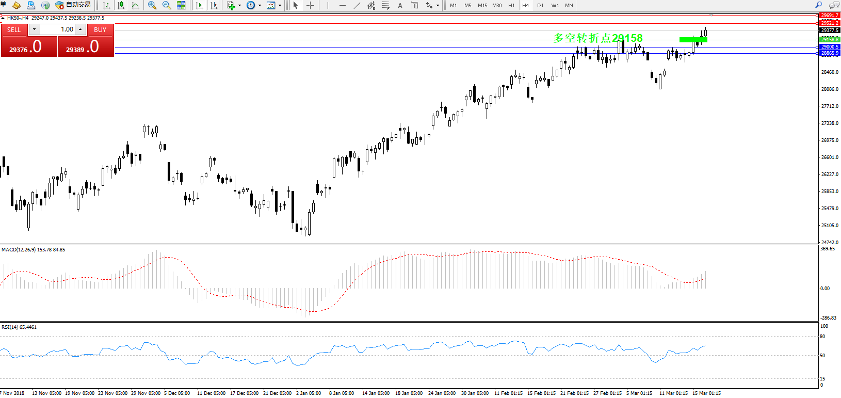
Task: Select the Crosshair cursor tool
Action: point(310,5)
